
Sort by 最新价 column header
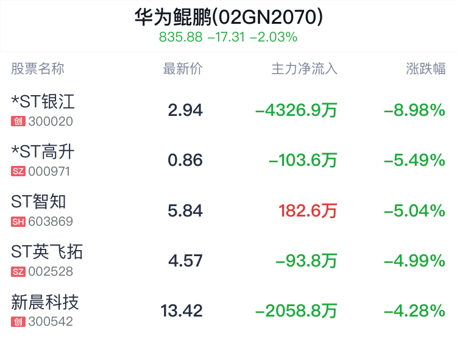pyautogui.click(x=182, y=68)
